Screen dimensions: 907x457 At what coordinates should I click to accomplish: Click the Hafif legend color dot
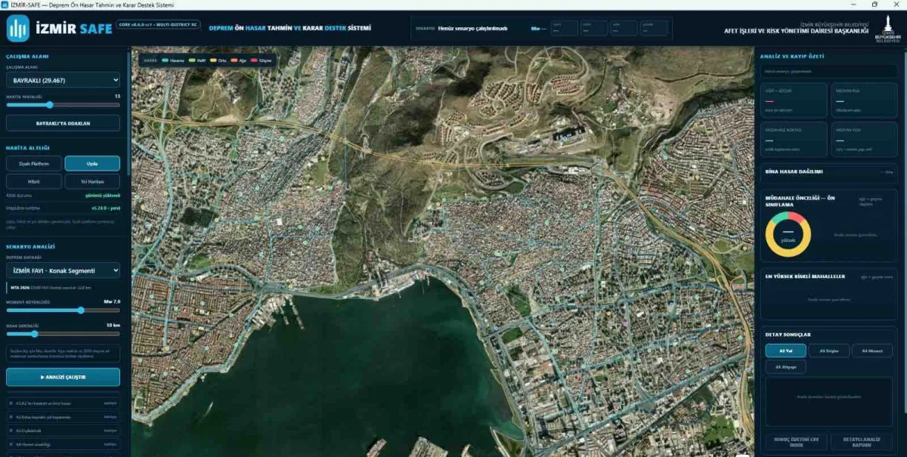[x=192, y=59]
